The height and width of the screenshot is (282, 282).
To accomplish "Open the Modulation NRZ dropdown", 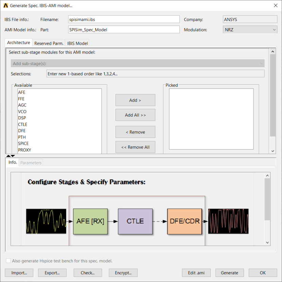I will click(x=250, y=29).
